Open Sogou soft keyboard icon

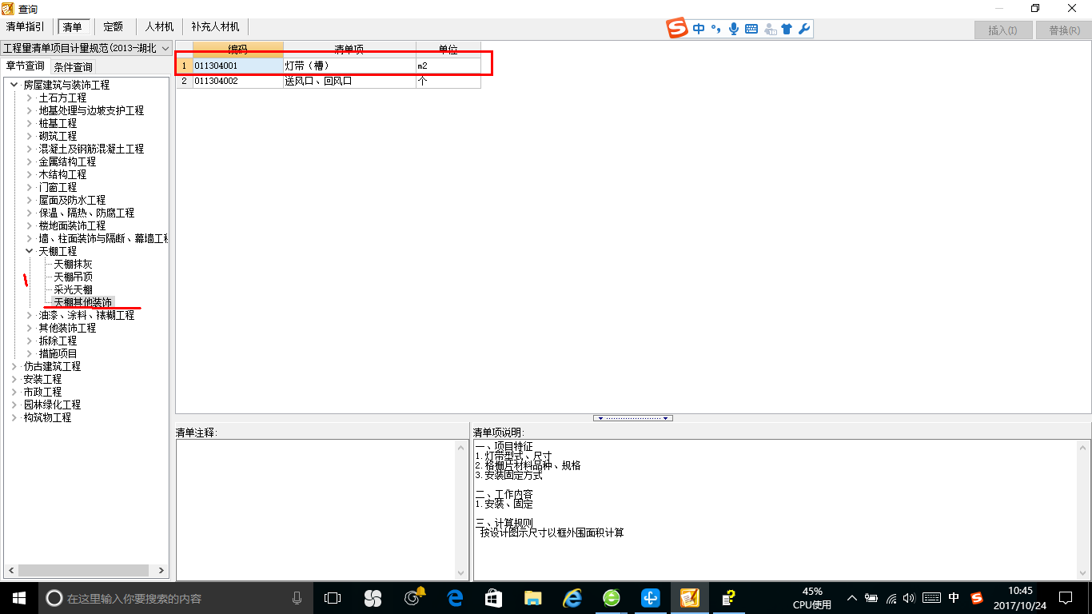[751, 29]
